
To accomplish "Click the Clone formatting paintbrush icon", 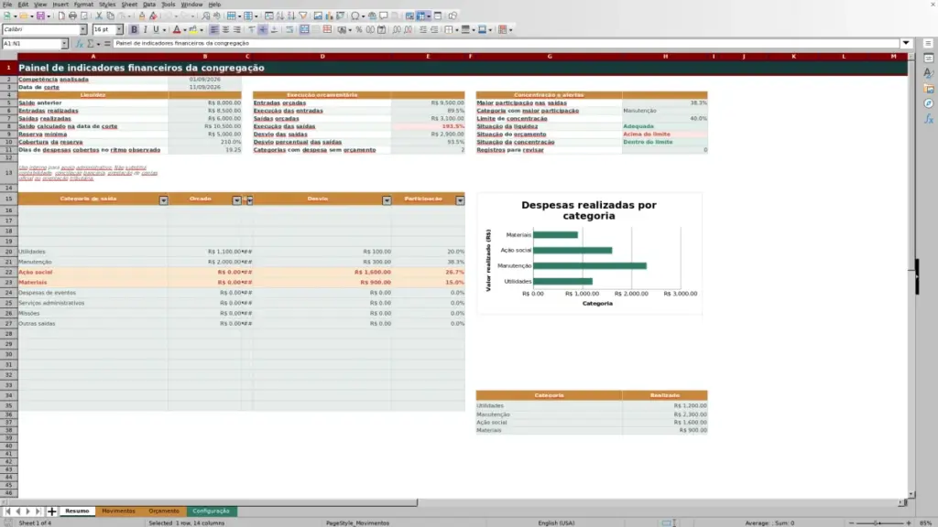I will tap(142, 16).
